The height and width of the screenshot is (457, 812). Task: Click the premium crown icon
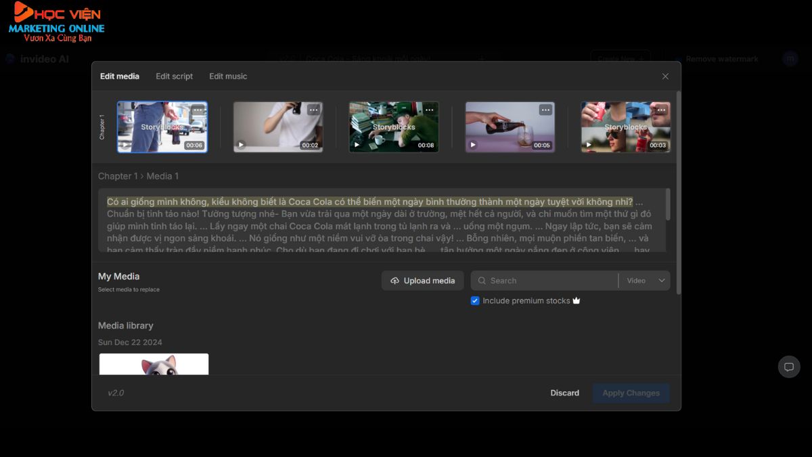click(577, 301)
